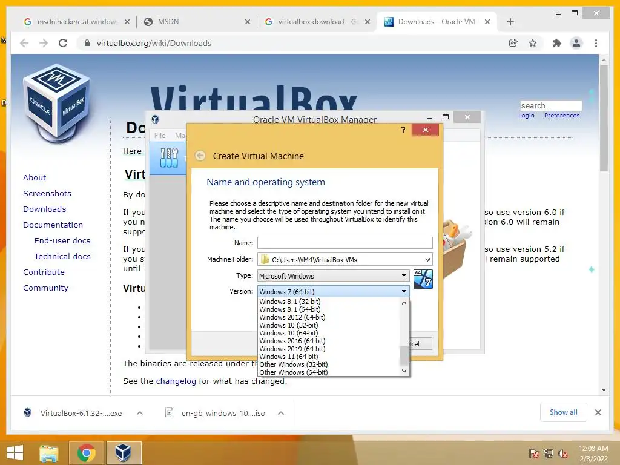The image size is (620, 465).
Task: Click the Name input field
Action: point(345,243)
